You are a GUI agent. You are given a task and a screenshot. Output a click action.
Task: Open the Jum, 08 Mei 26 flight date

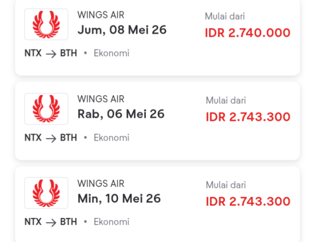click(x=122, y=30)
